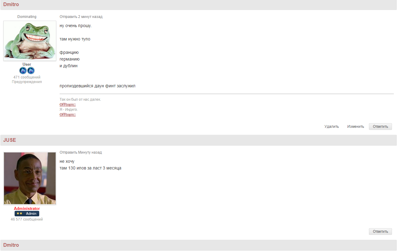Open Dmitro's 471 сообщений list
Viewport: 399px width, 251px height.
(27, 77)
